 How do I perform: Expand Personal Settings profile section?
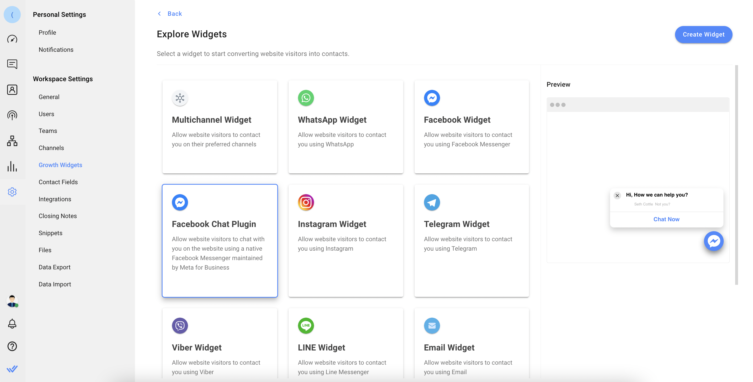pos(47,32)
